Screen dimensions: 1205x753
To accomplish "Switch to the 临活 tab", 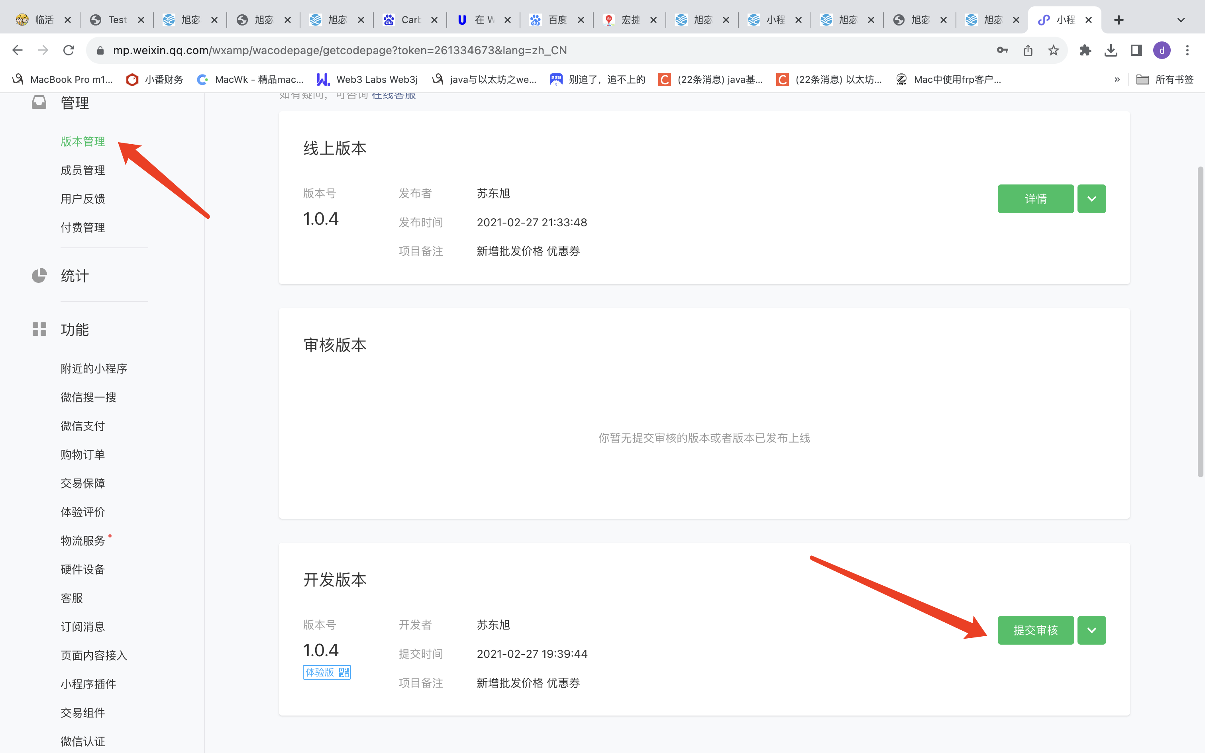I will click(44, 20).
